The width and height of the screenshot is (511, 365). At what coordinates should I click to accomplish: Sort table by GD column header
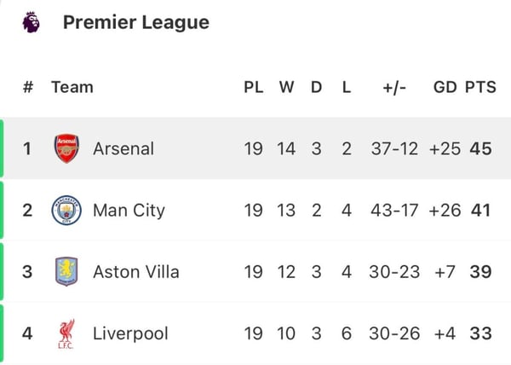pos(445,87)
